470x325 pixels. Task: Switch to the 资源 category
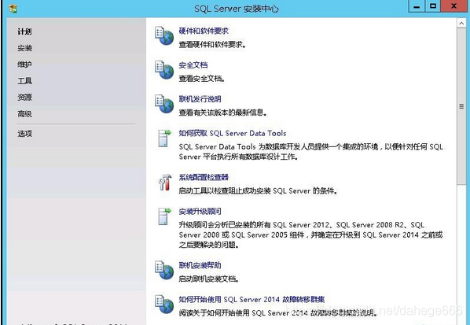(24, 98)
